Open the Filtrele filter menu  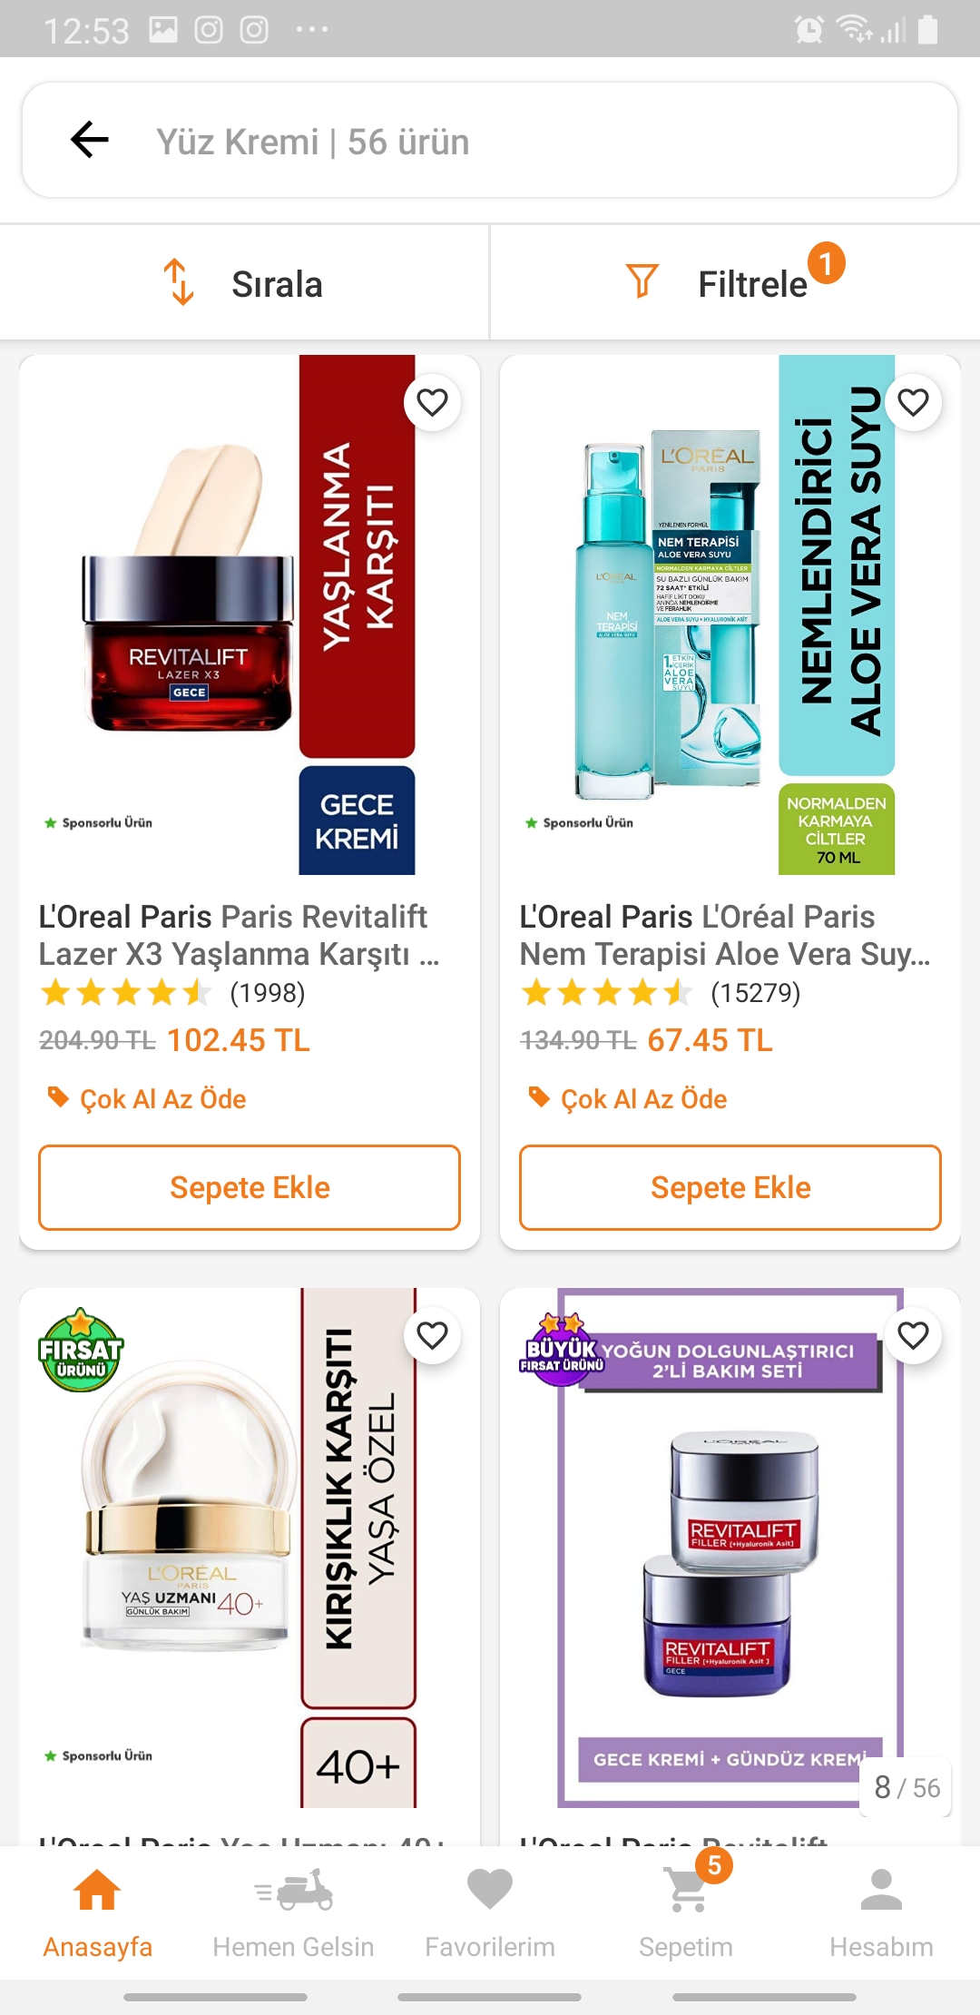pyautogui.click(x=735, y=283)
